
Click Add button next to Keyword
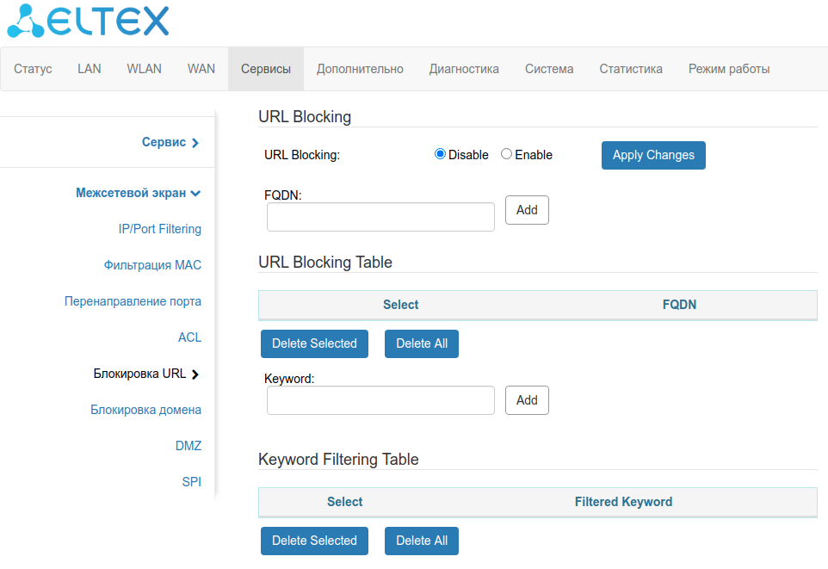click(x=527, y=400)
